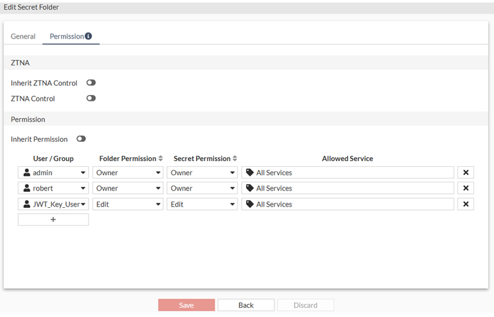Add a new user/group row

53,219
